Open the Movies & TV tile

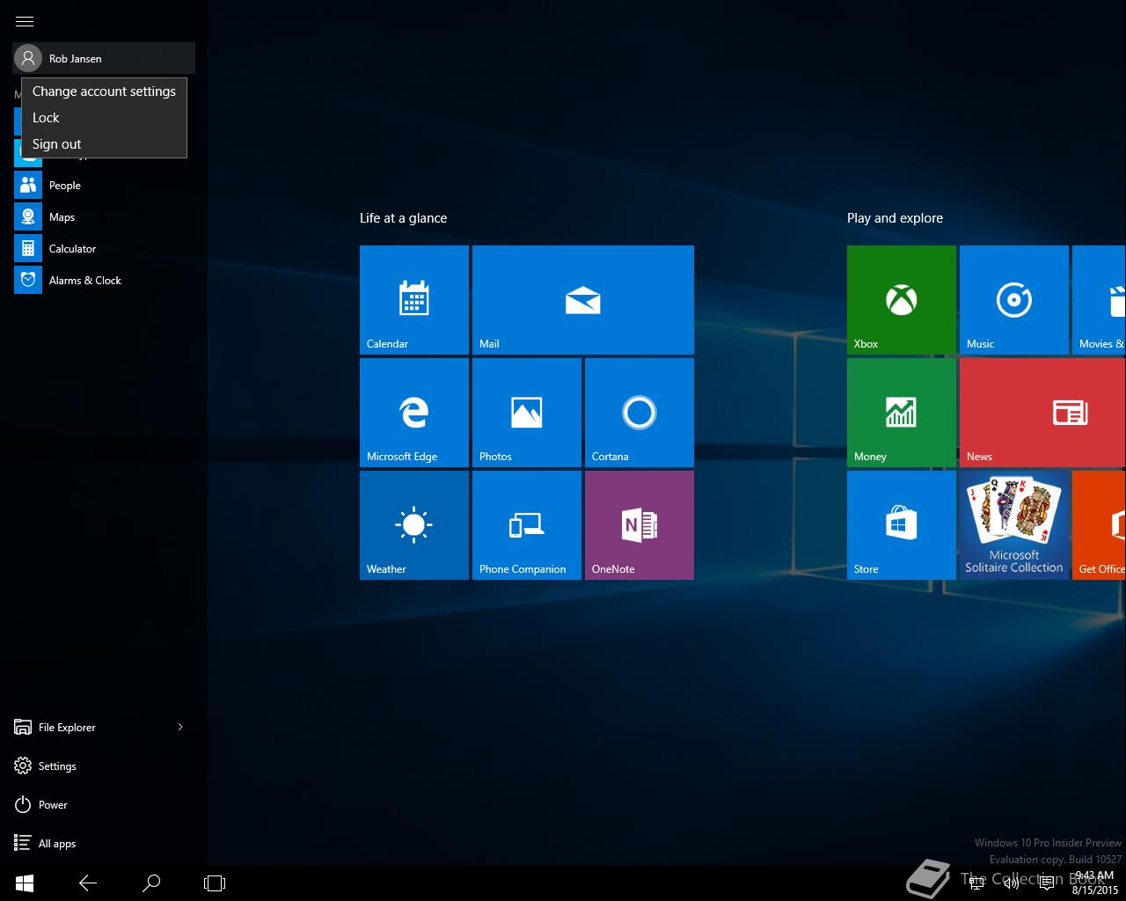(x=1099, y=300)
